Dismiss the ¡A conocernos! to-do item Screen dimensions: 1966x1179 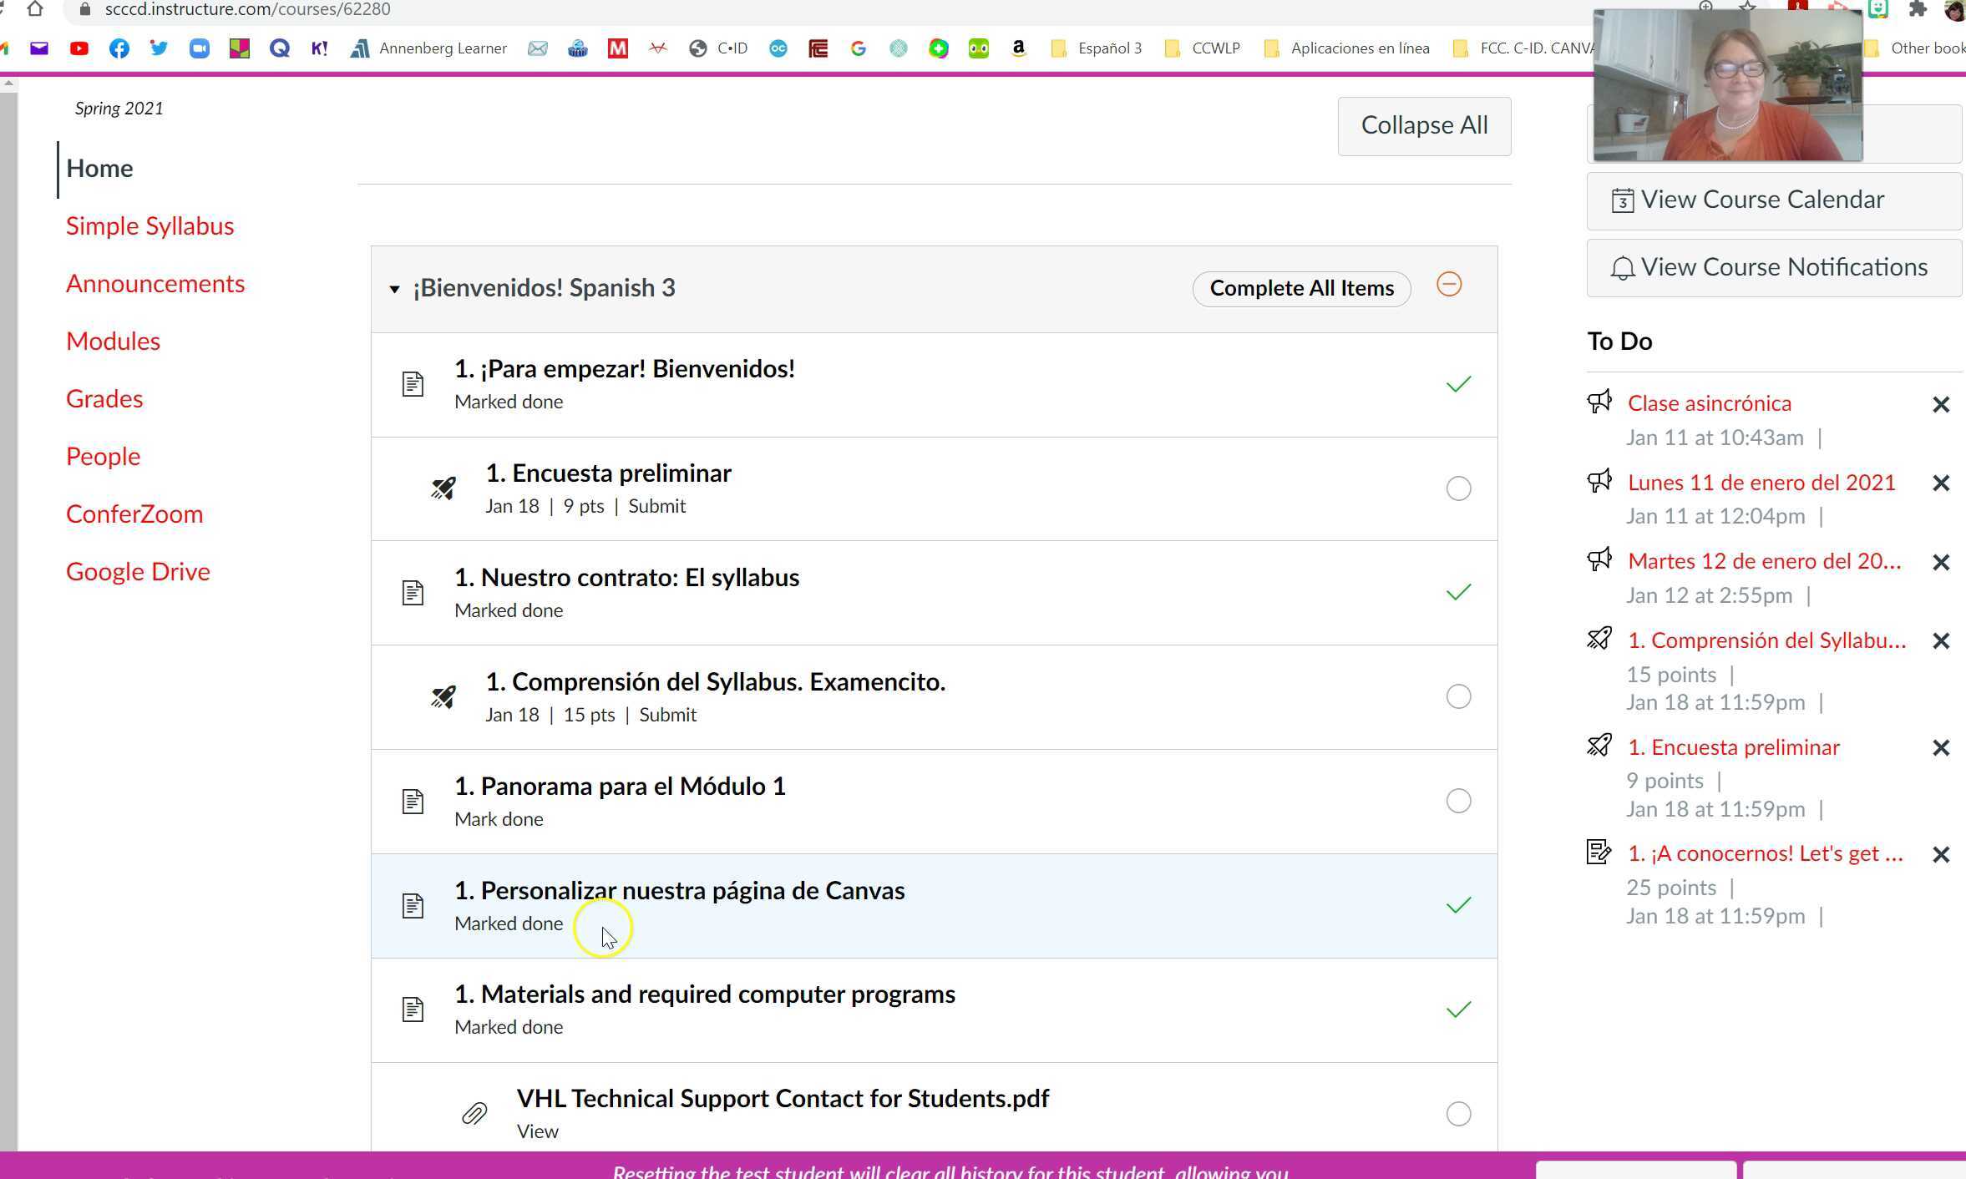point(1941,855)
